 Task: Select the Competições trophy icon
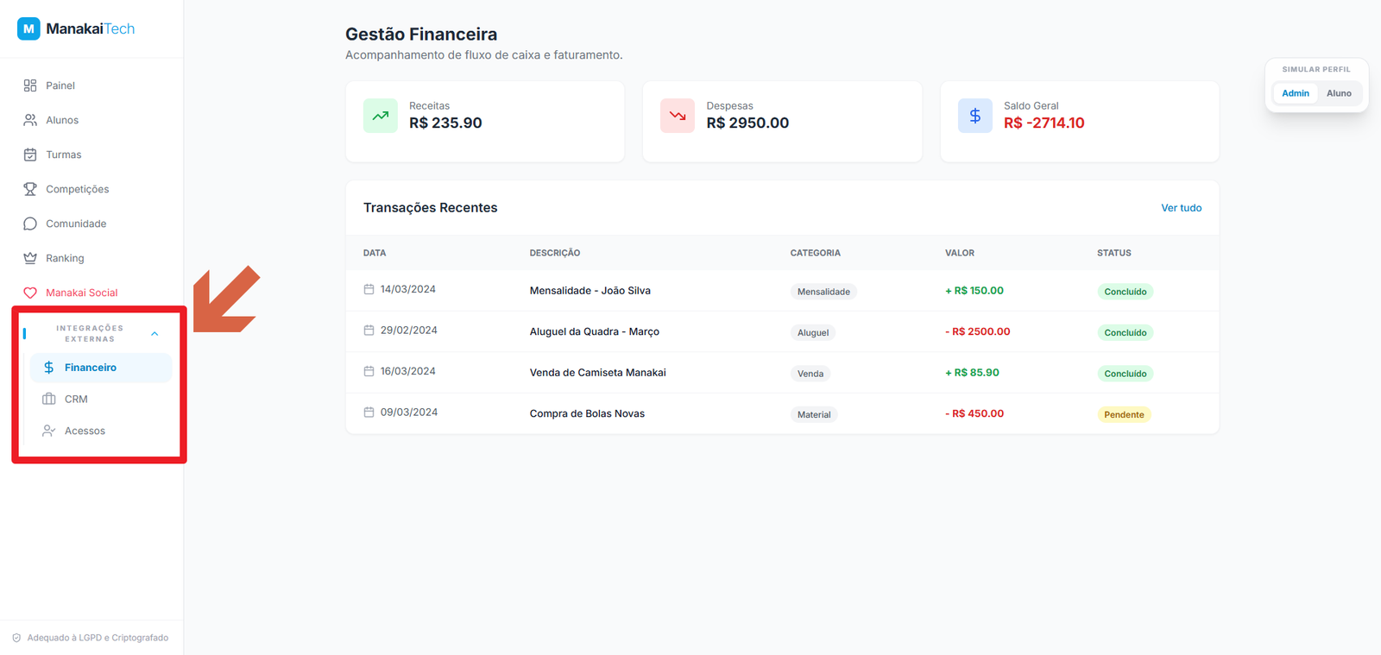coord(30,189)
